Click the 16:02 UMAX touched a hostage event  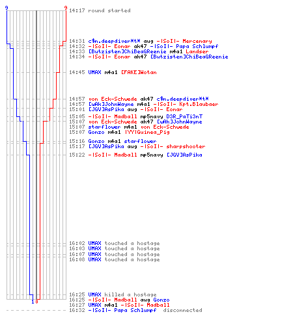tap(115, 243)
